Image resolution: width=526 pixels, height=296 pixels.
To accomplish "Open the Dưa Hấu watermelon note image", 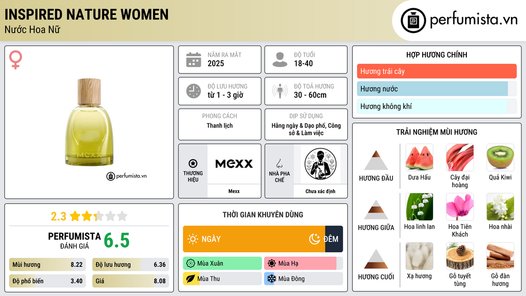I will tap(419, 157).
